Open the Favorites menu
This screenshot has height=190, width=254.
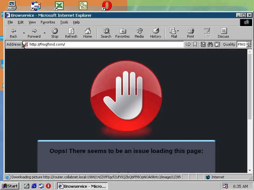[x=48, y=22]
